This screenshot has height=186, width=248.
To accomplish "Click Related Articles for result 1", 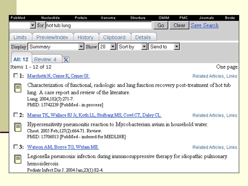I will (208, 76).
